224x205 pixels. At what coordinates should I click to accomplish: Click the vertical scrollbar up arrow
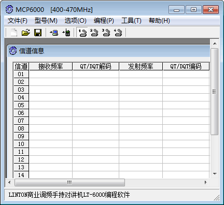[215, 43]
